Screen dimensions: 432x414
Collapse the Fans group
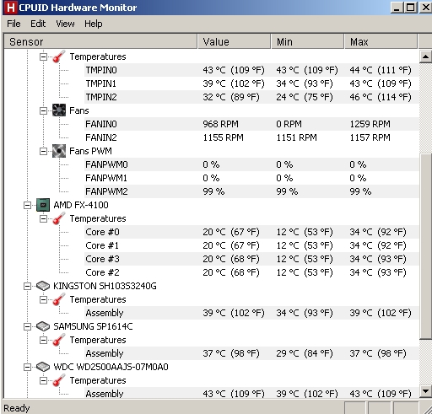43,110
